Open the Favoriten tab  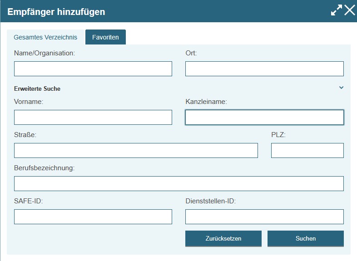105,37
